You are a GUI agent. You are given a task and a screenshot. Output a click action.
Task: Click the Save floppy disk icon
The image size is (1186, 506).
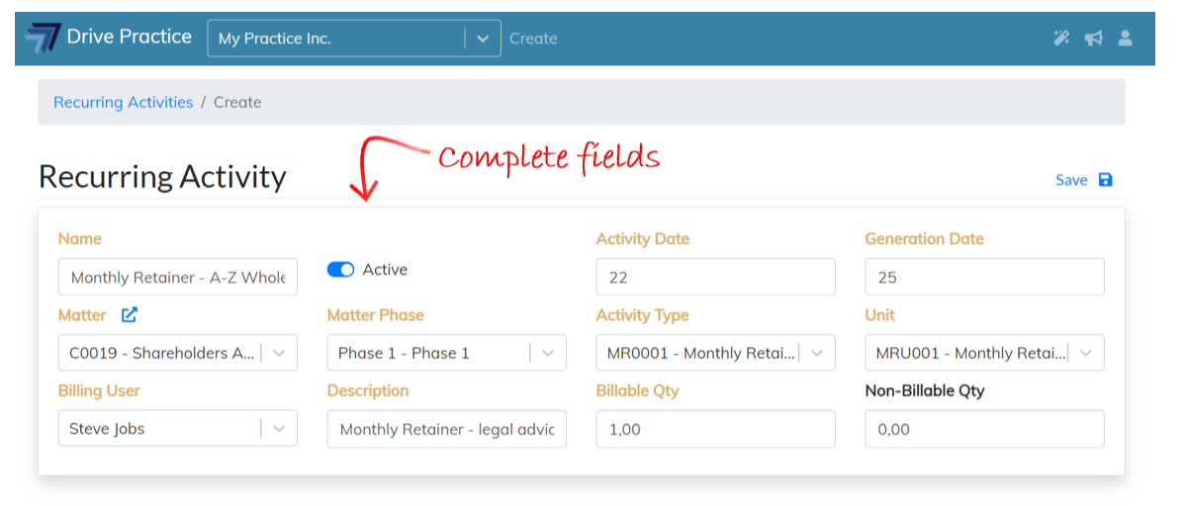point(1106,180)
